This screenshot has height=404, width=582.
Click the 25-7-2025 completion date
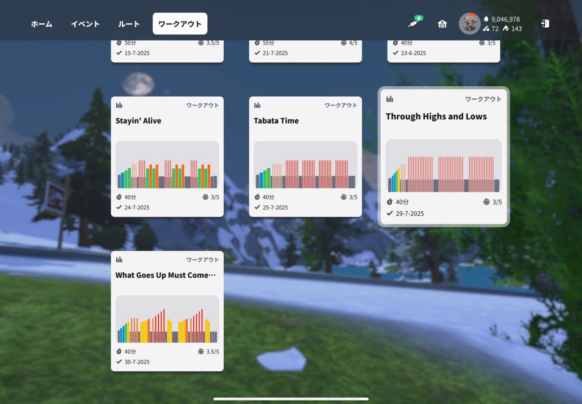(275, 208)
